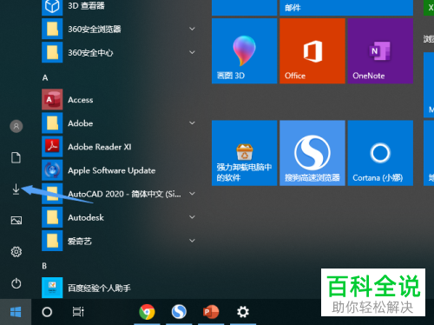The image size is (434, 325).
Task: Open Documents from the Start sidebar
Action: coord(16,157)
